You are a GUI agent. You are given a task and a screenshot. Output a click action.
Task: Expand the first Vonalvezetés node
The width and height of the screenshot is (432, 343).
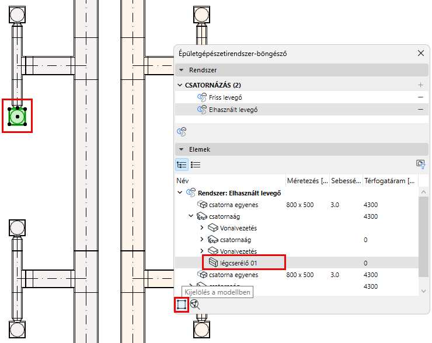tap(201, 228)
